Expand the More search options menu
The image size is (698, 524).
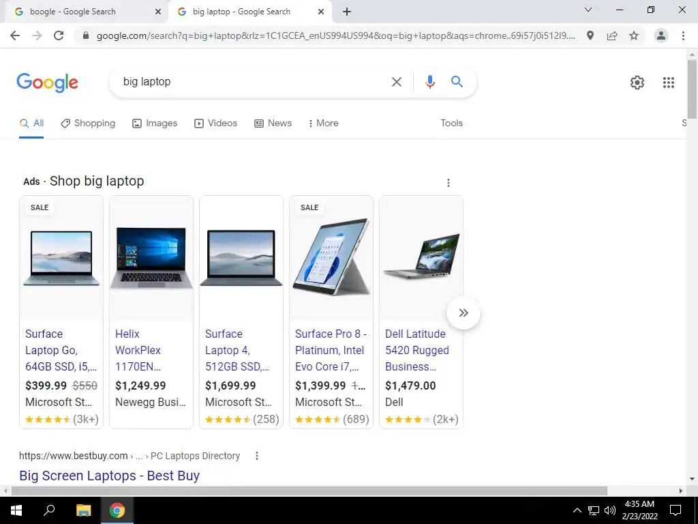[x=324, y=123]
